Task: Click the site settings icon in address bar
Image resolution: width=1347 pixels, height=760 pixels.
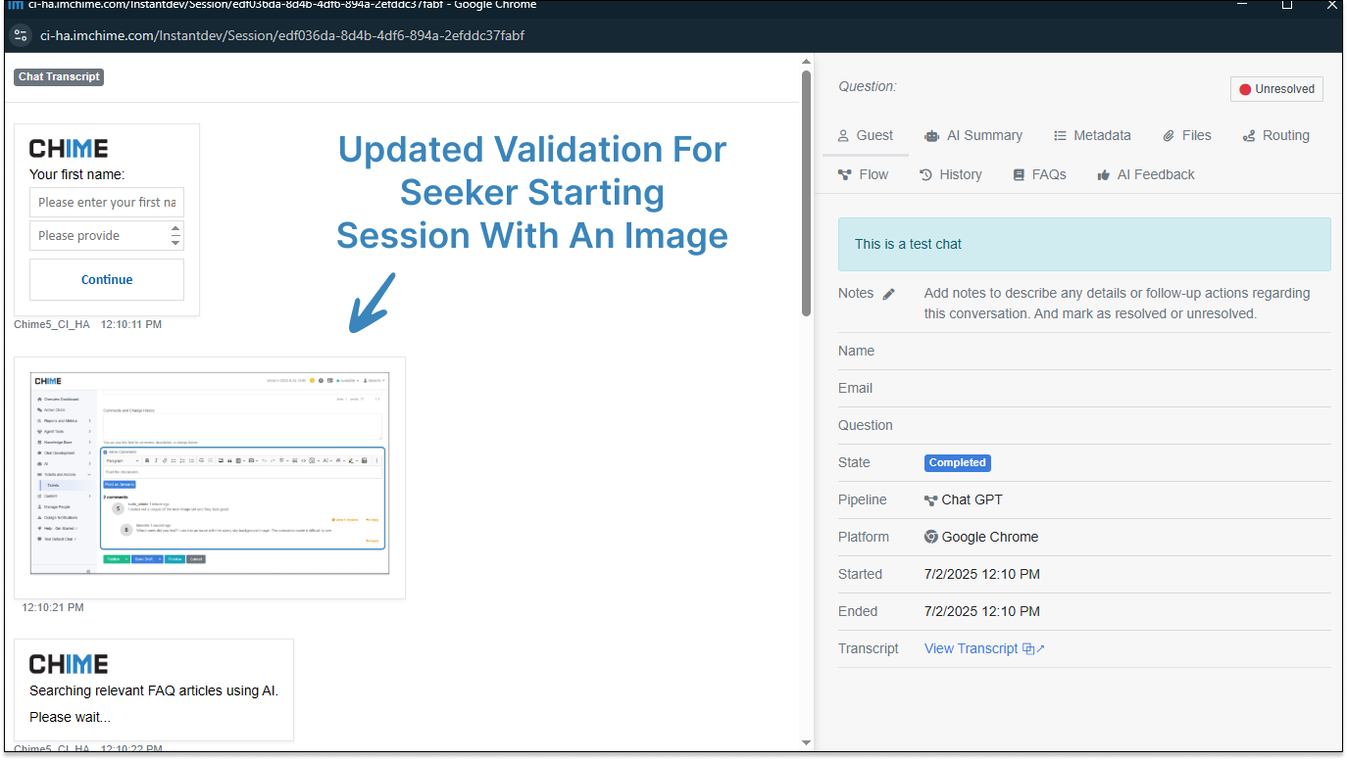Action: tap(21, 36)
